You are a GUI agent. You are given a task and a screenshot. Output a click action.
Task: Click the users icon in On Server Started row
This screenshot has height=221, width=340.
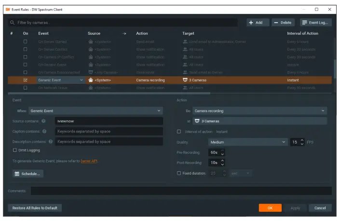click(185, 42)
